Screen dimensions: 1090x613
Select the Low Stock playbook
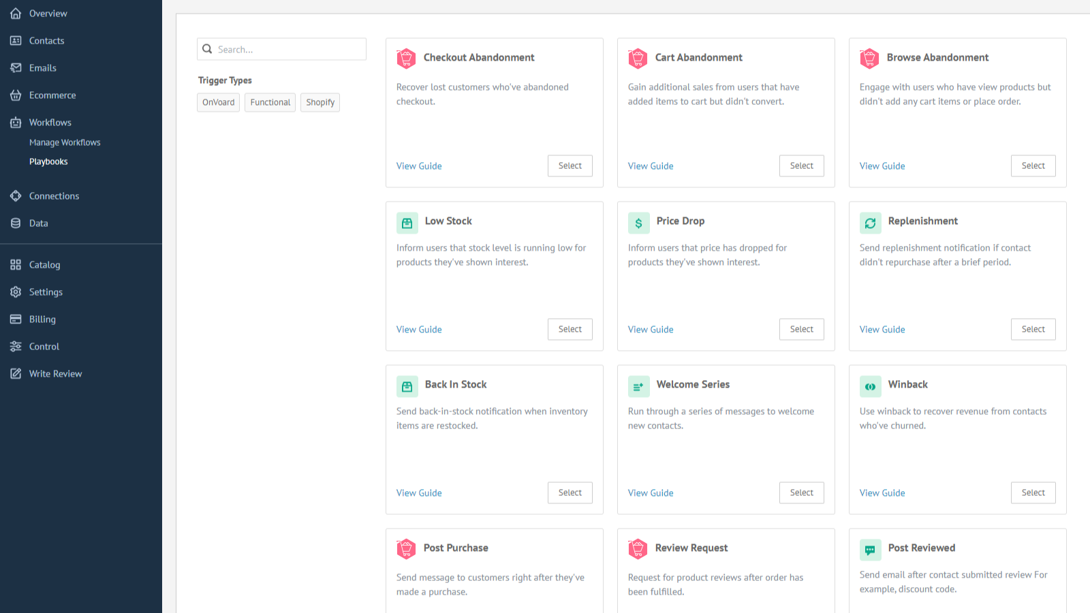[570, 329]
